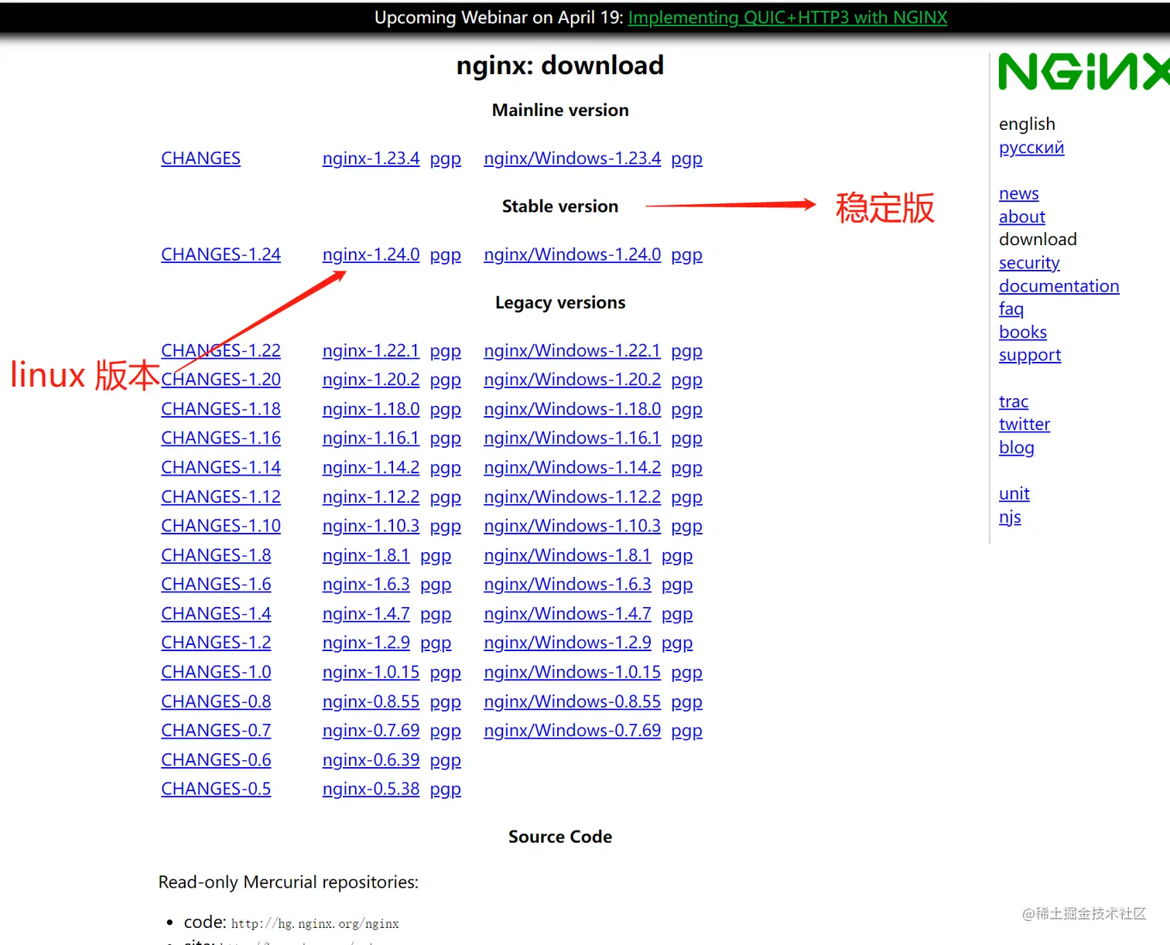The height and width of the screenshot is (945, 1170).
Task: Download nginx-1.8.1
Action: coord(366,555)
